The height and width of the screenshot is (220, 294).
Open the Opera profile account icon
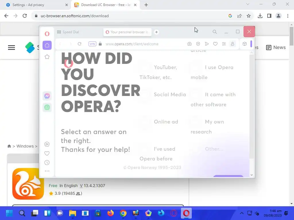tap(233, 44)
